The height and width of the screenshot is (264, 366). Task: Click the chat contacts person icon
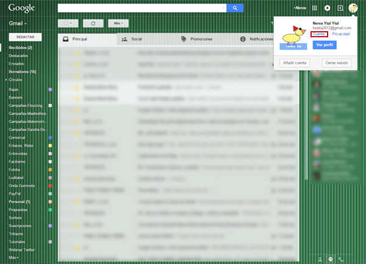click(x=320, y=259)
